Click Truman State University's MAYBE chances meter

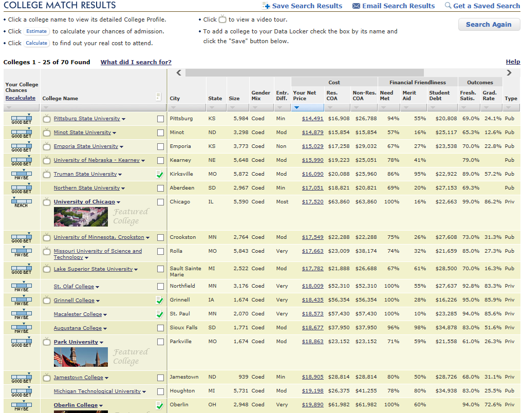[22, 175]
